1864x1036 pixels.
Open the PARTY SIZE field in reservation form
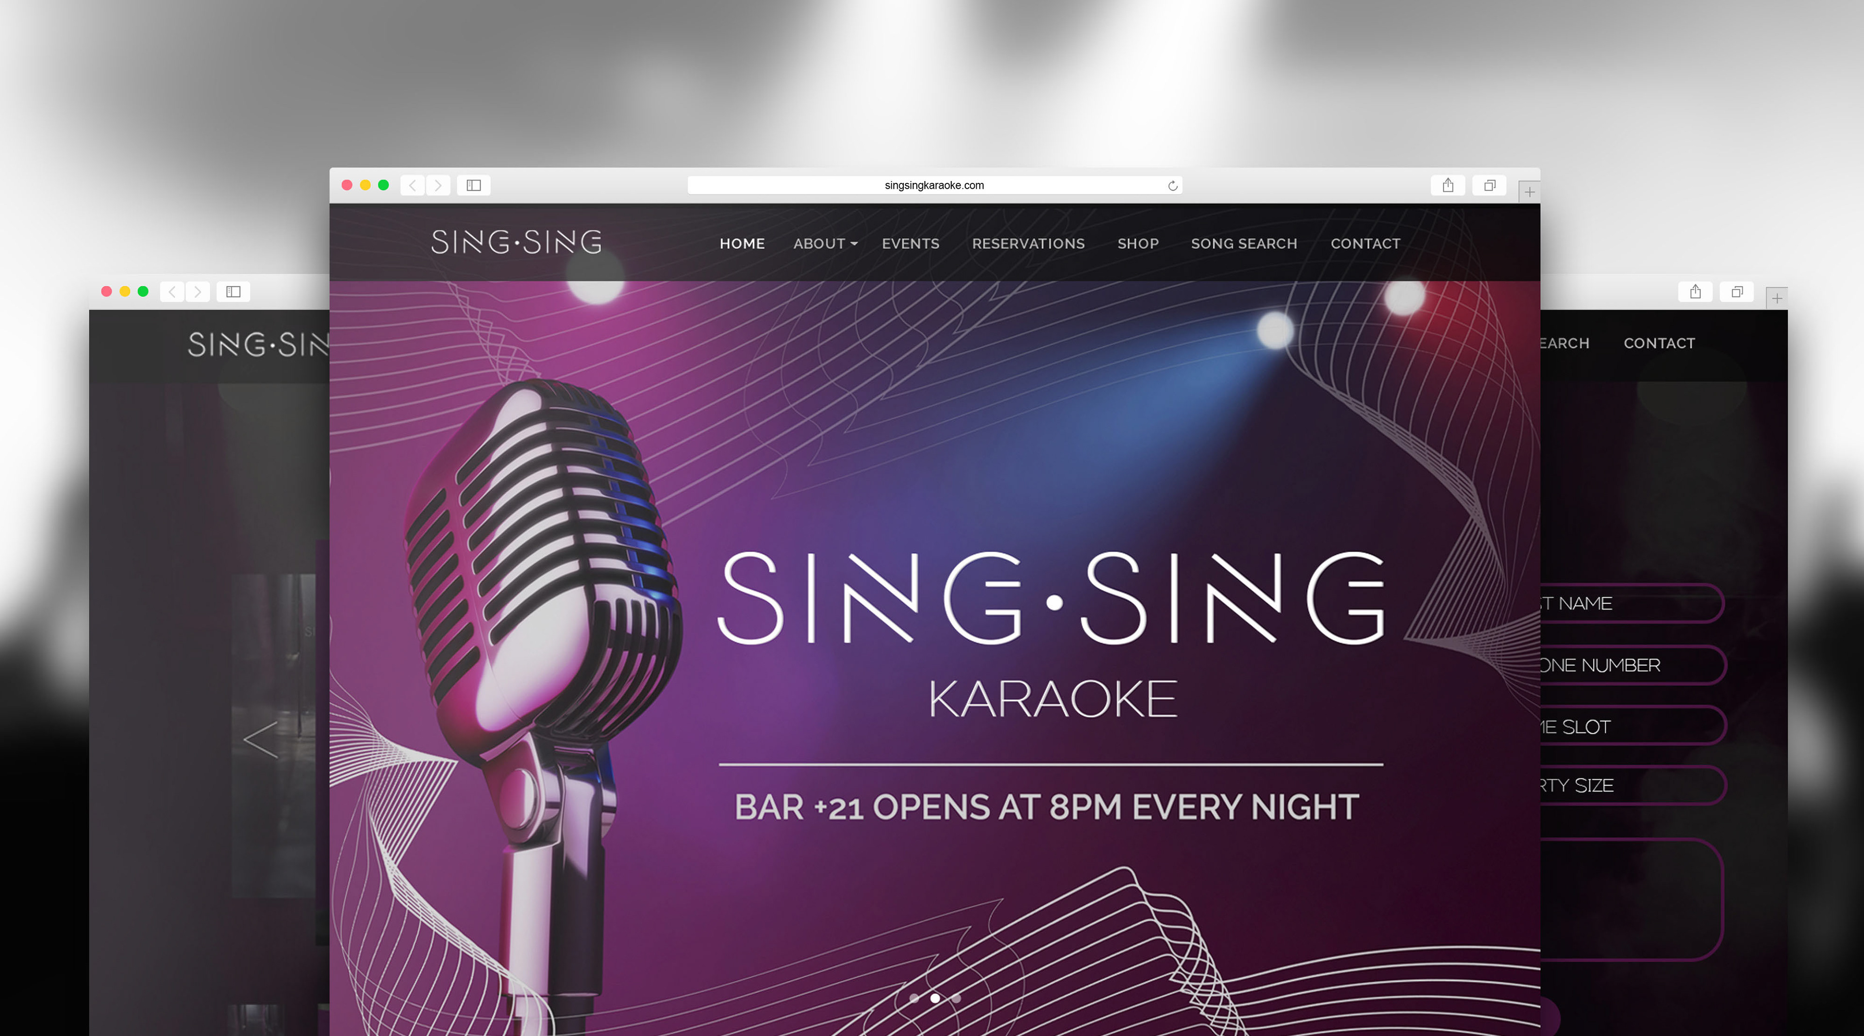point(1631,785)
